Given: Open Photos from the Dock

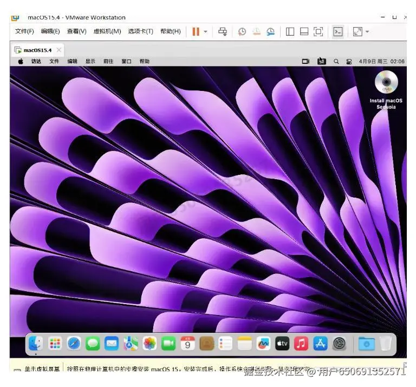Looking at the screenshot, I should (149, 343).
